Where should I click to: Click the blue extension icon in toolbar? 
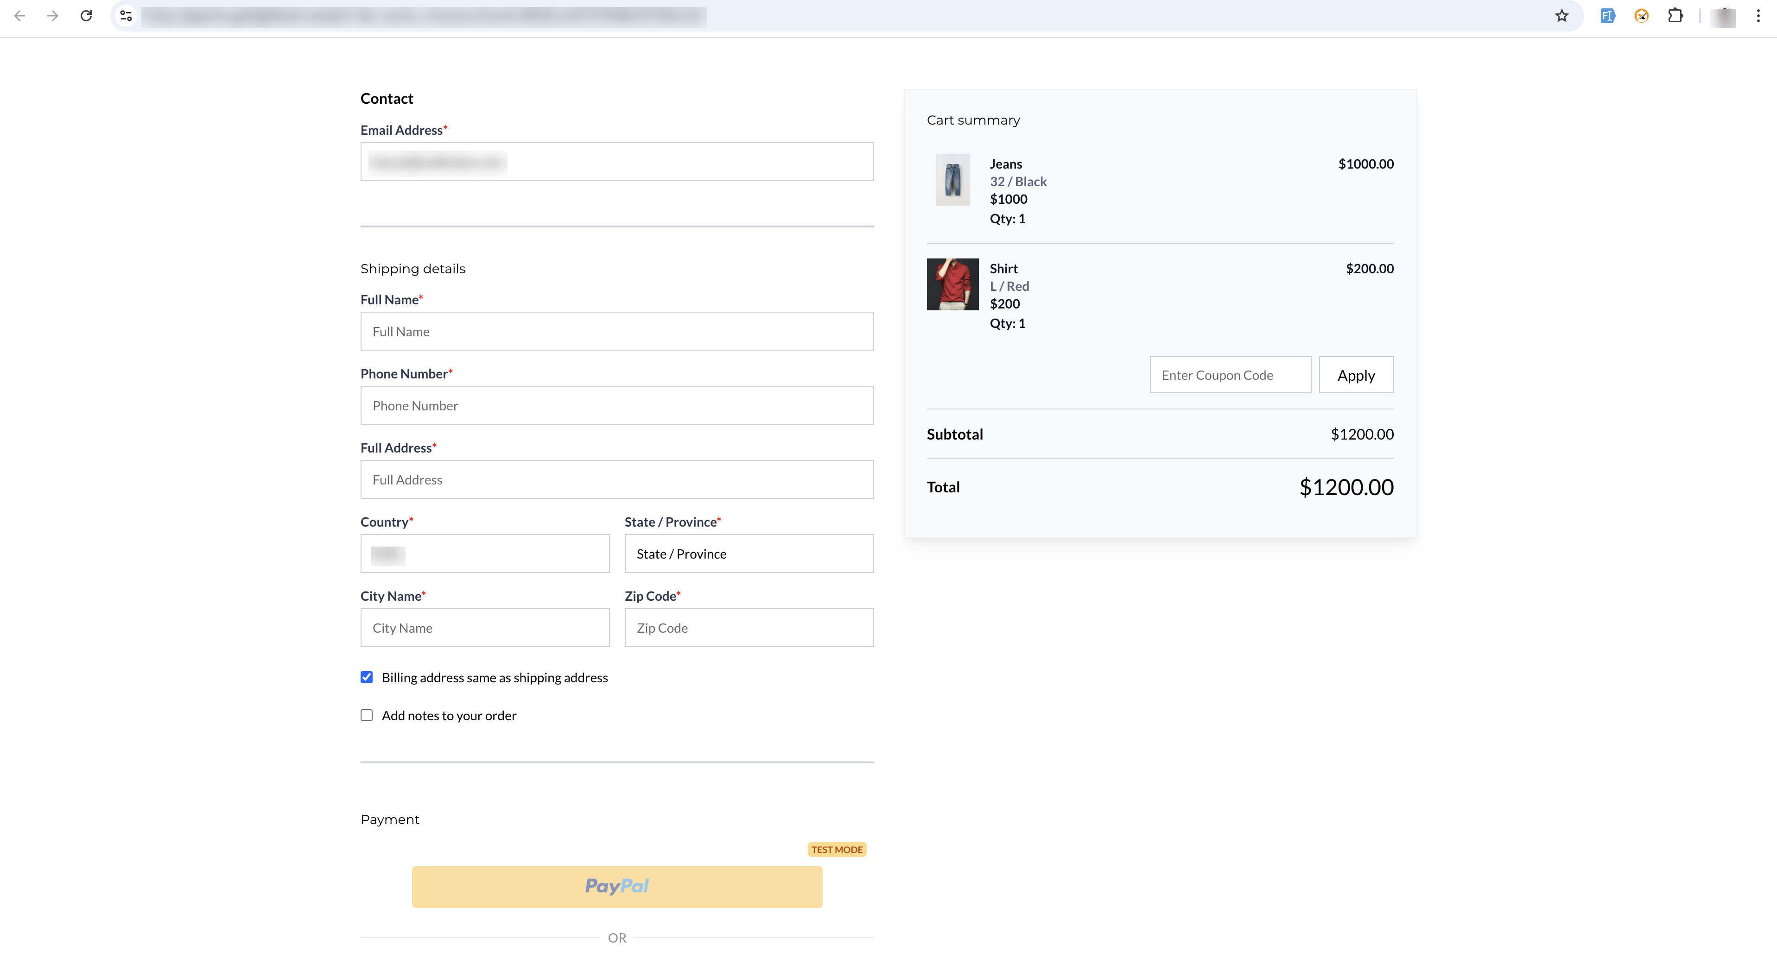click(x=1607, y=15)
